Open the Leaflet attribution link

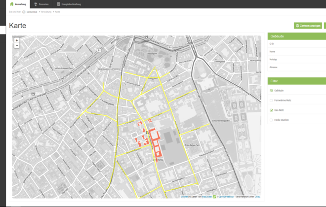pos(184,197)
